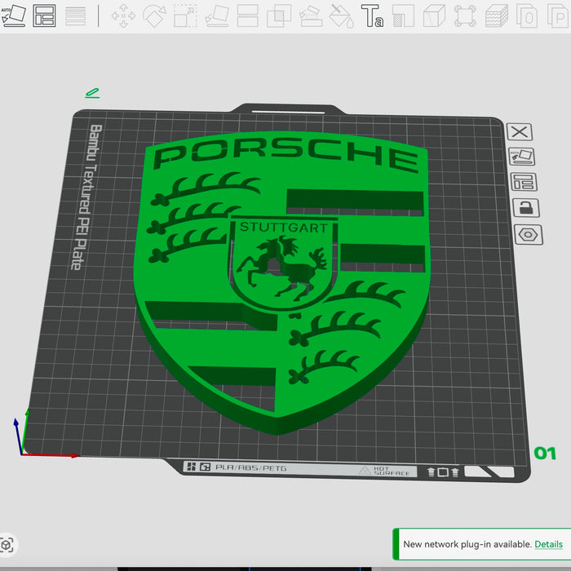Select the Scale tool
The width and height of the screenshot is (571, 571).
point(185,15)
